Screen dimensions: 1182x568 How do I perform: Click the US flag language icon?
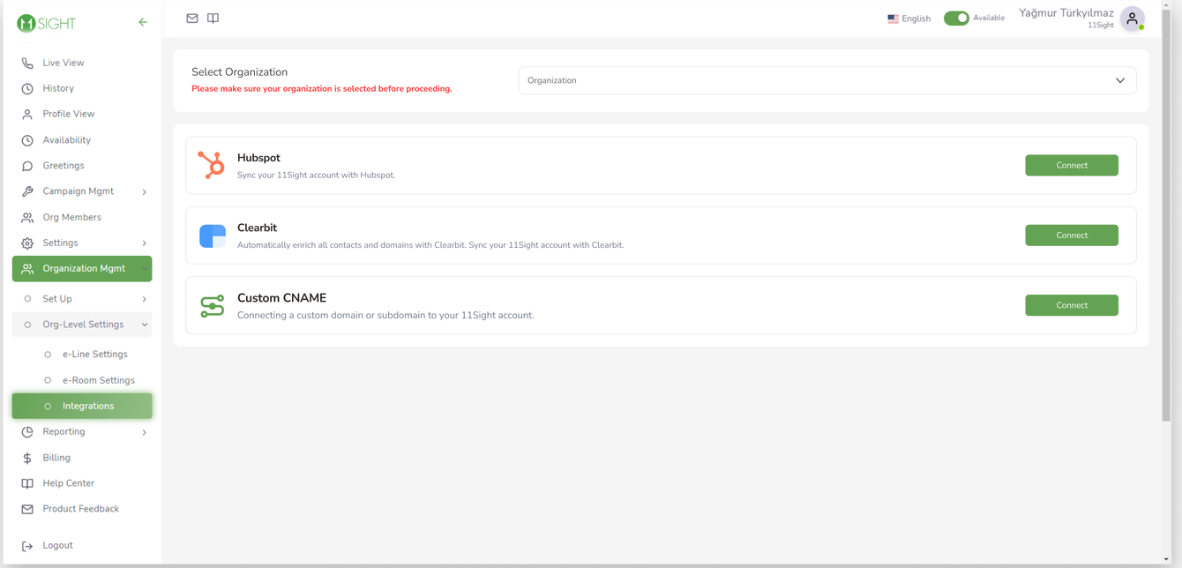coord(893,19)
